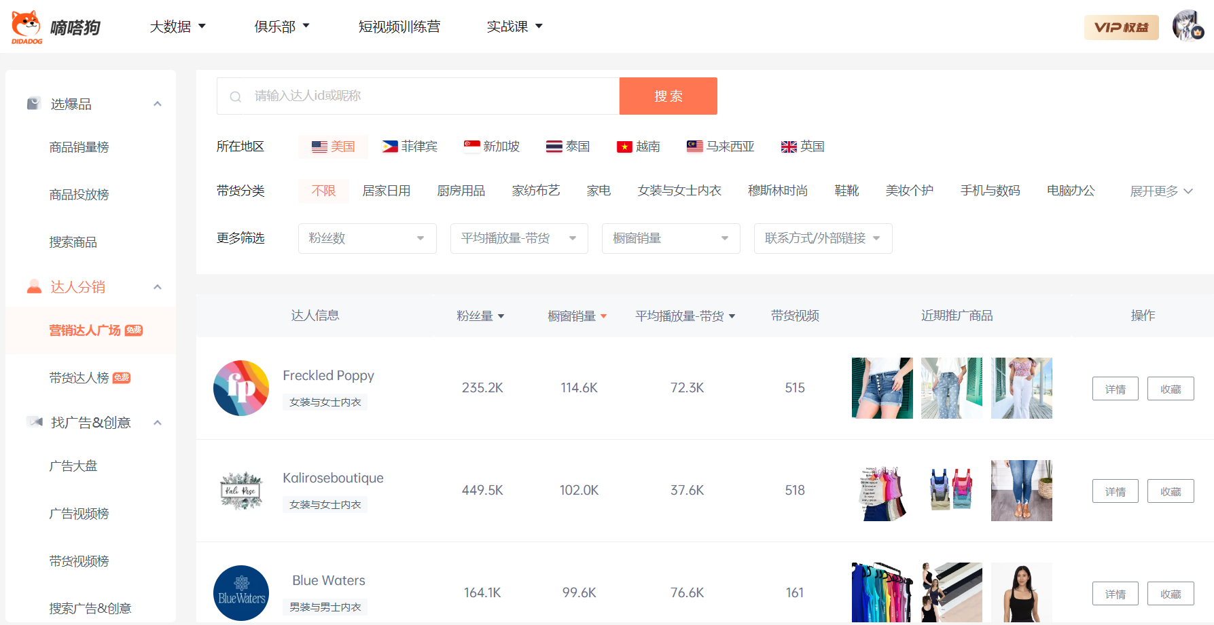Go to 带货达人榜 in sidebar
Viewport: 1214px width, 625px height.
tap(79, 378)
